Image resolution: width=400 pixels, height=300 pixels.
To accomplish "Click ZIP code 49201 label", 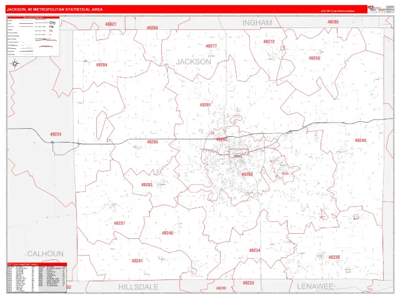I will tap(206, 105).
